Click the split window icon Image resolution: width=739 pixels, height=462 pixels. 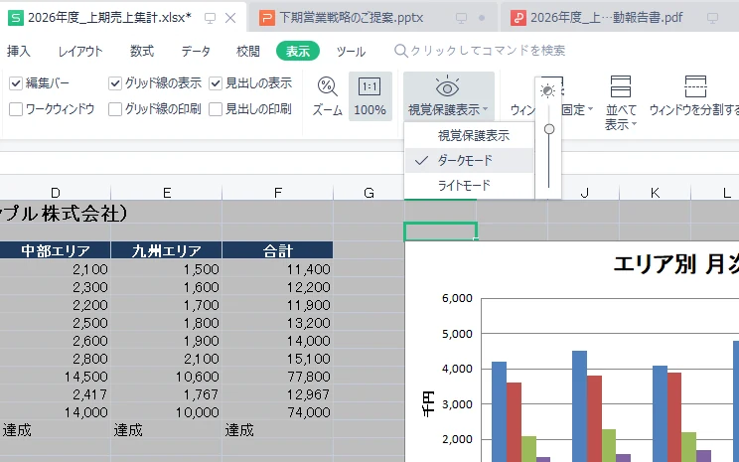click(695, 86)
